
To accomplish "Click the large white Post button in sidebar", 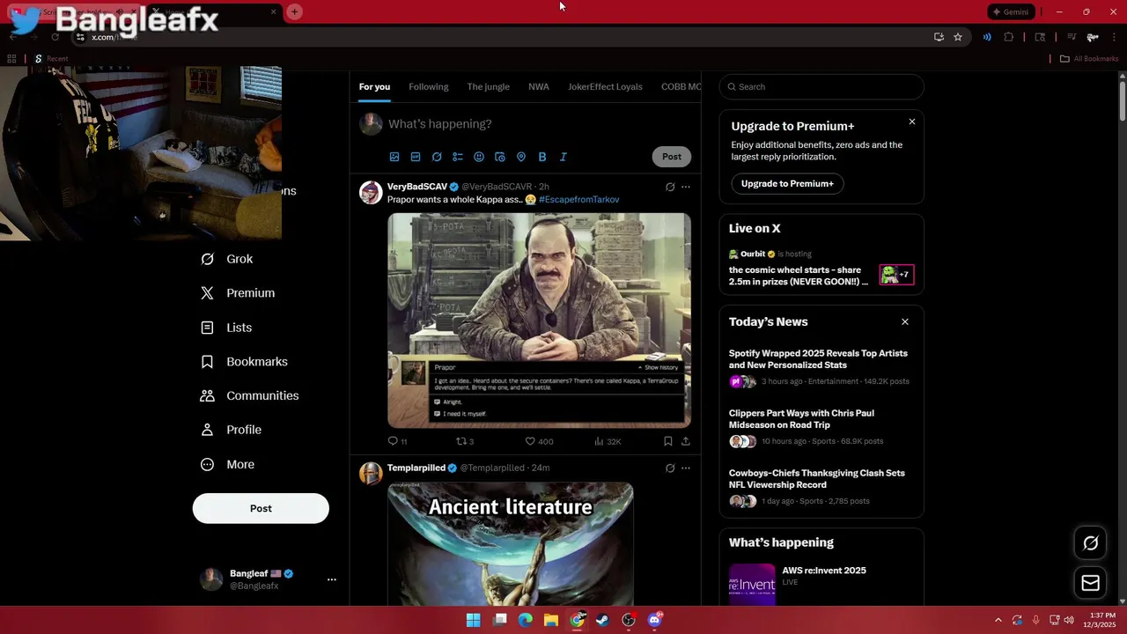I will pos(261,508).
